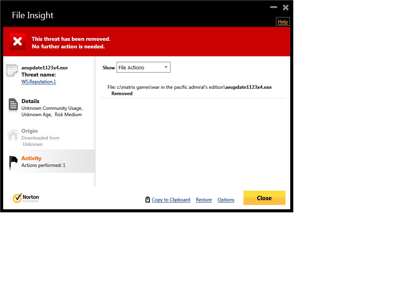Click the Restore link

pos(204,200)
